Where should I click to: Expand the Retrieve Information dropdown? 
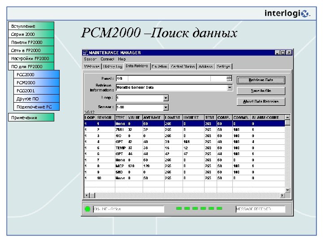click(x=230, y=88)
